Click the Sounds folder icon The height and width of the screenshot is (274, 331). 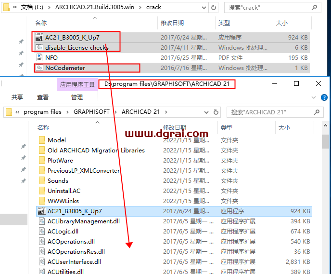42,181
